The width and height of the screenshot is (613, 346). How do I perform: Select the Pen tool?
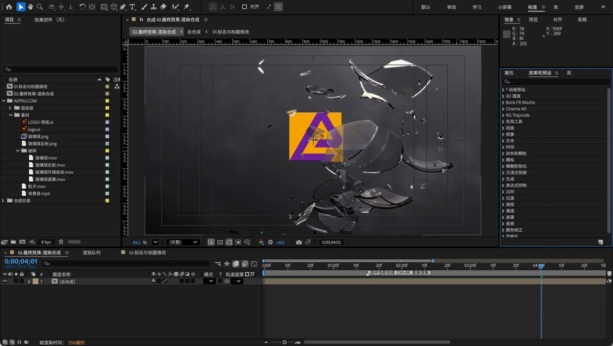123,7
